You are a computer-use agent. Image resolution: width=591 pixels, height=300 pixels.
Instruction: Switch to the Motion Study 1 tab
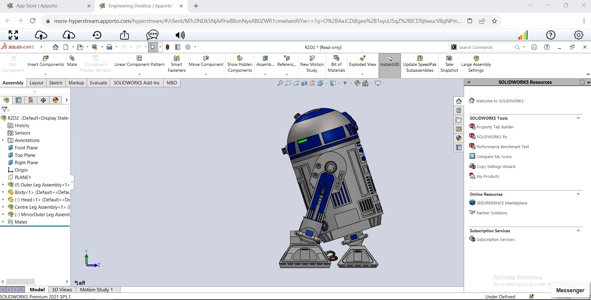[96, 289]
